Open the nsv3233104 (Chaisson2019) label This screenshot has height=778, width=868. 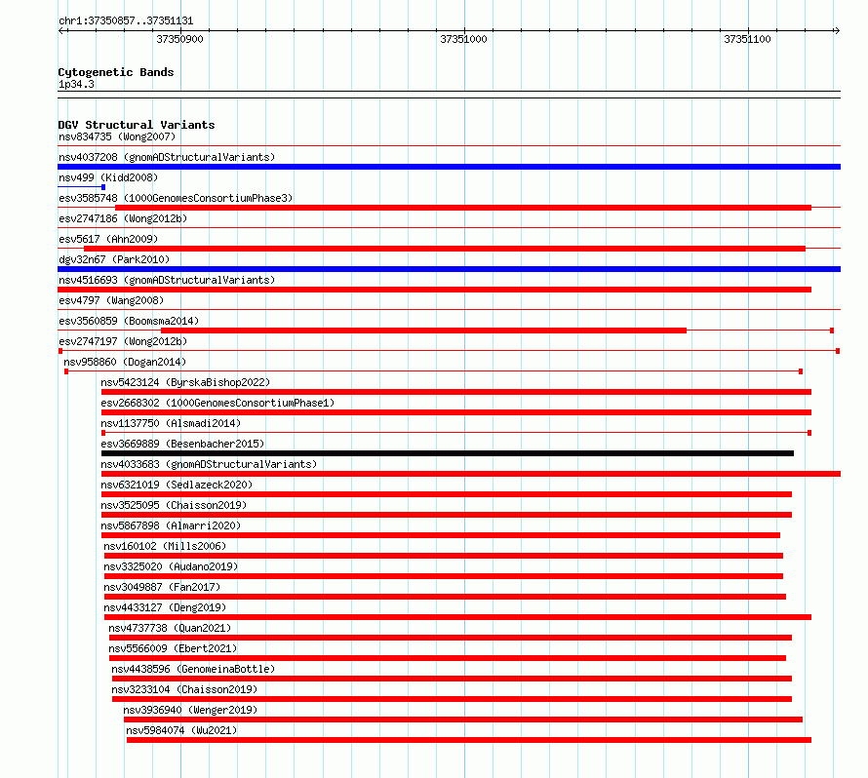click(x=184, y=689)
